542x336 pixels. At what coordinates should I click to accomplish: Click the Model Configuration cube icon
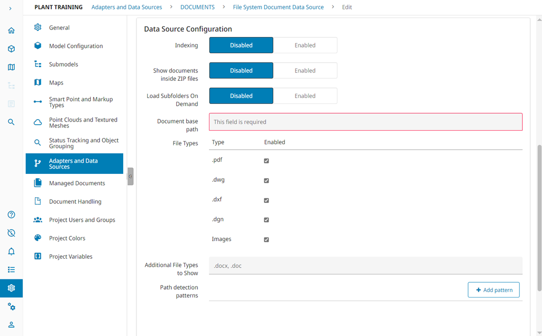coord(37,46)
